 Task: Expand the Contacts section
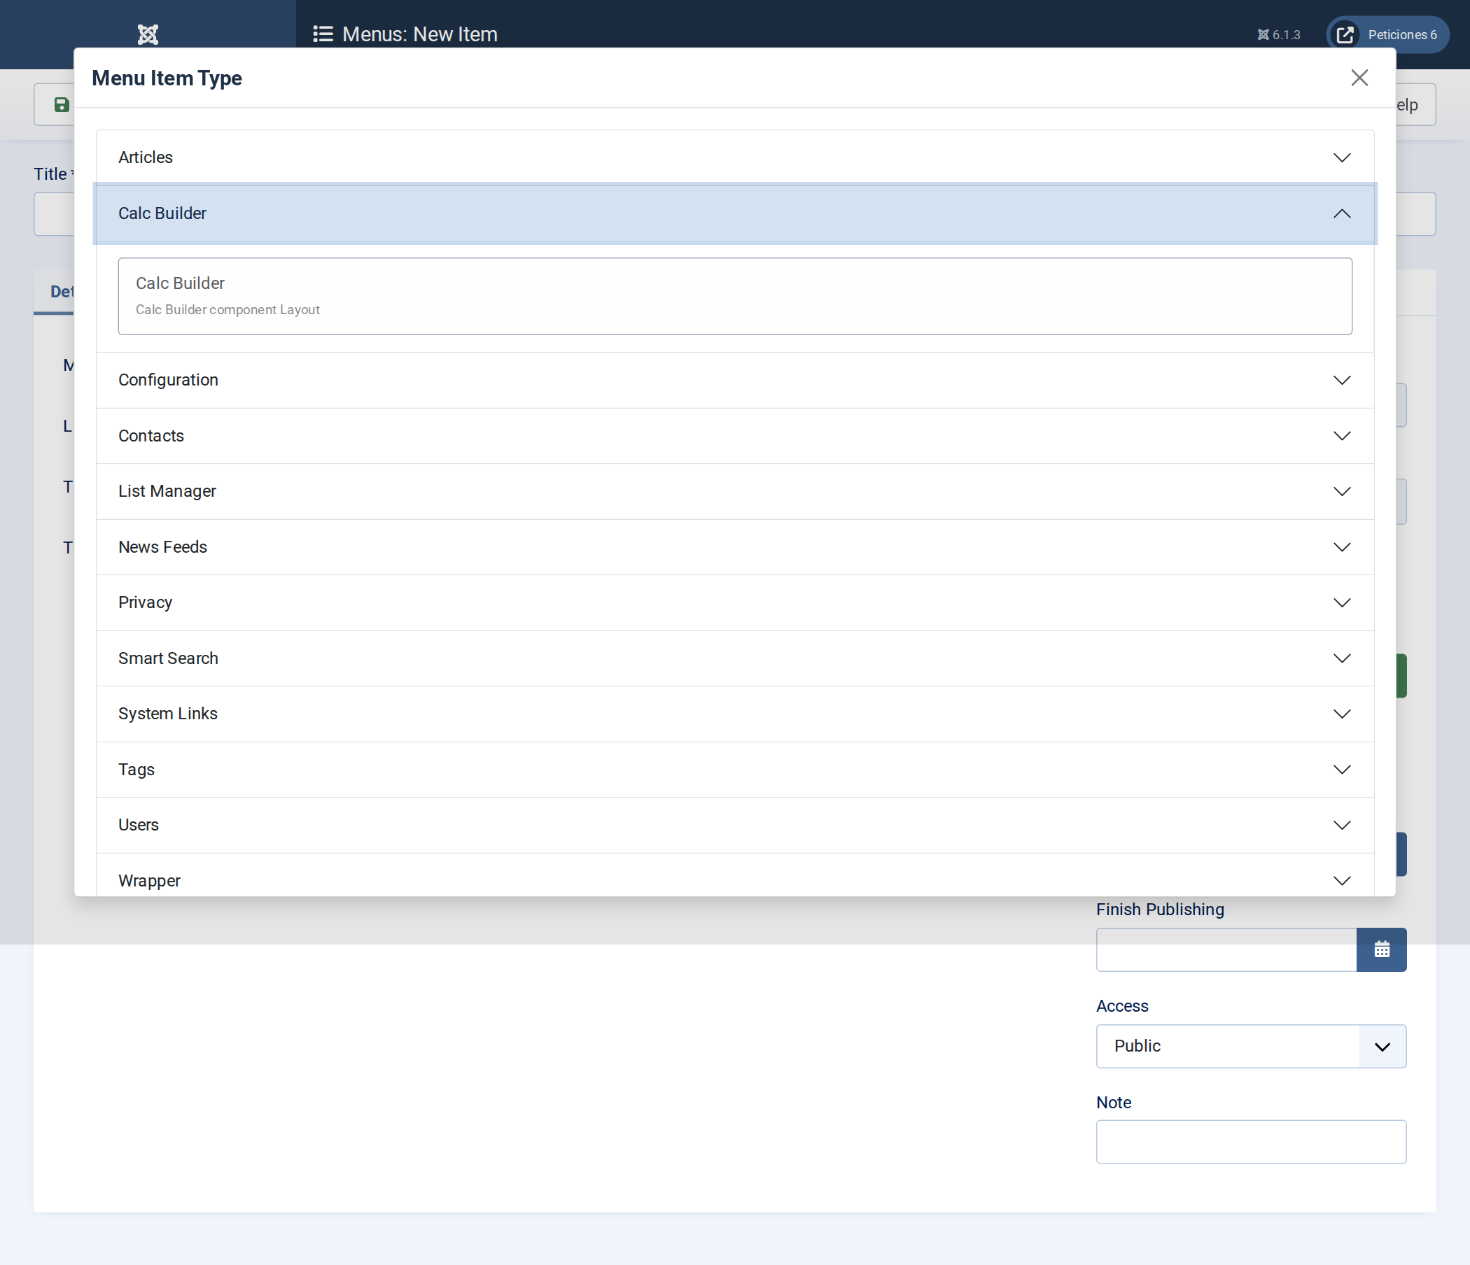click(x=735, y=436)
